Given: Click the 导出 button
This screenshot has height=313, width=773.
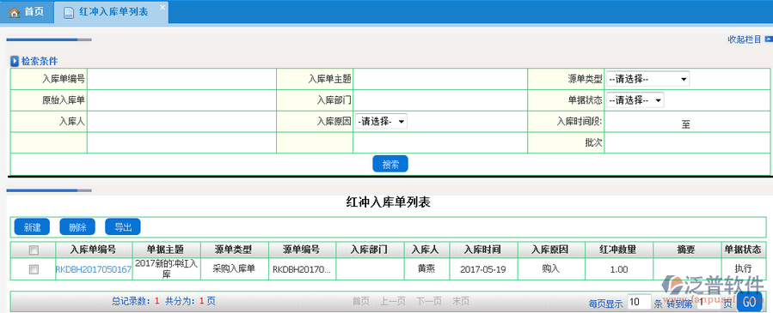Looking at the screenshot, I should click(123, 227).
